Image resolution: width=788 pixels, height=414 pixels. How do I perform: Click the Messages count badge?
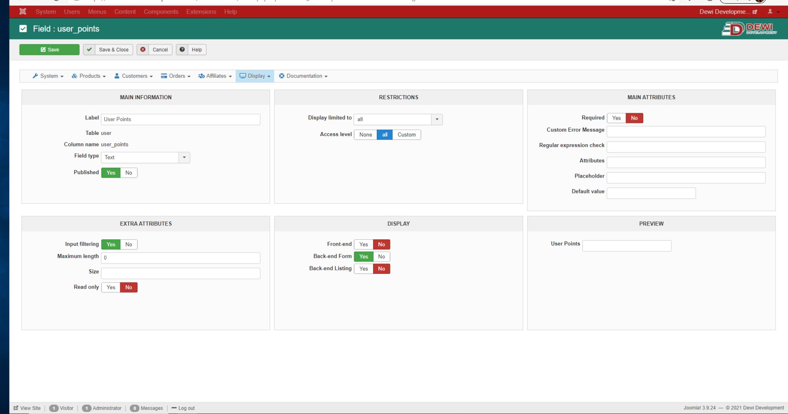[135, 408]
